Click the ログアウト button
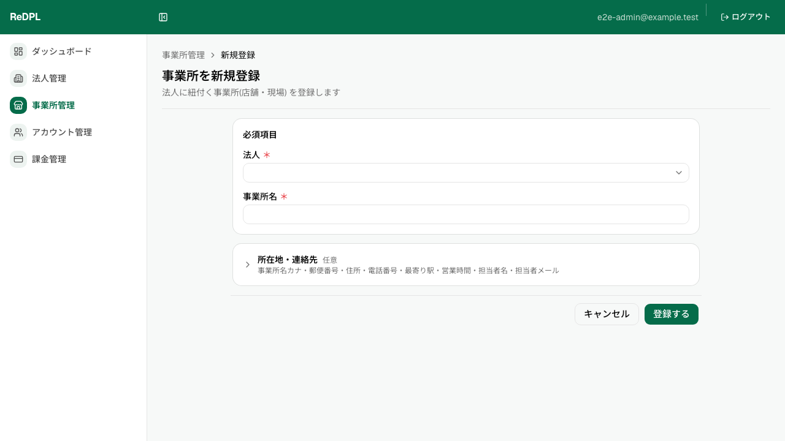The width and height of the screenshot is (785, 441). pos(746,17)
